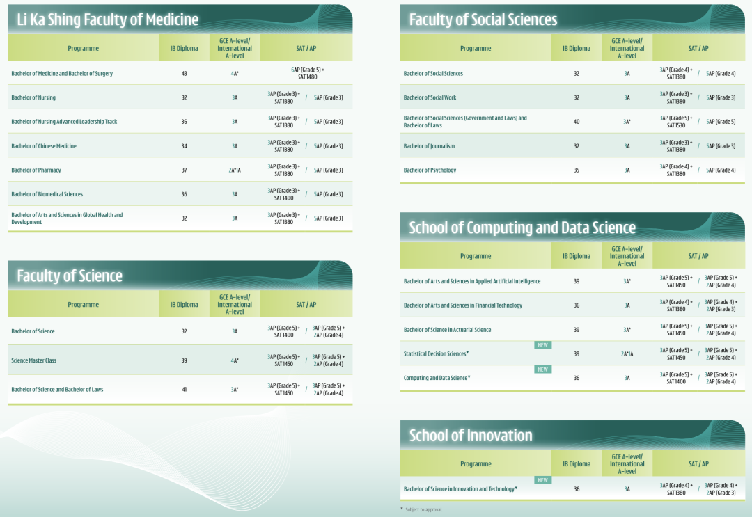This screenshot has width=752, height=517.
Task: Select the Faculty of Science heading
Action: tap(70, 276)
